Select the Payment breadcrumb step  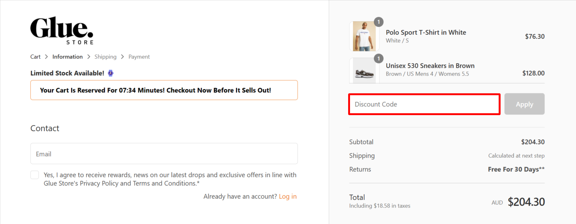pos(139,57)
